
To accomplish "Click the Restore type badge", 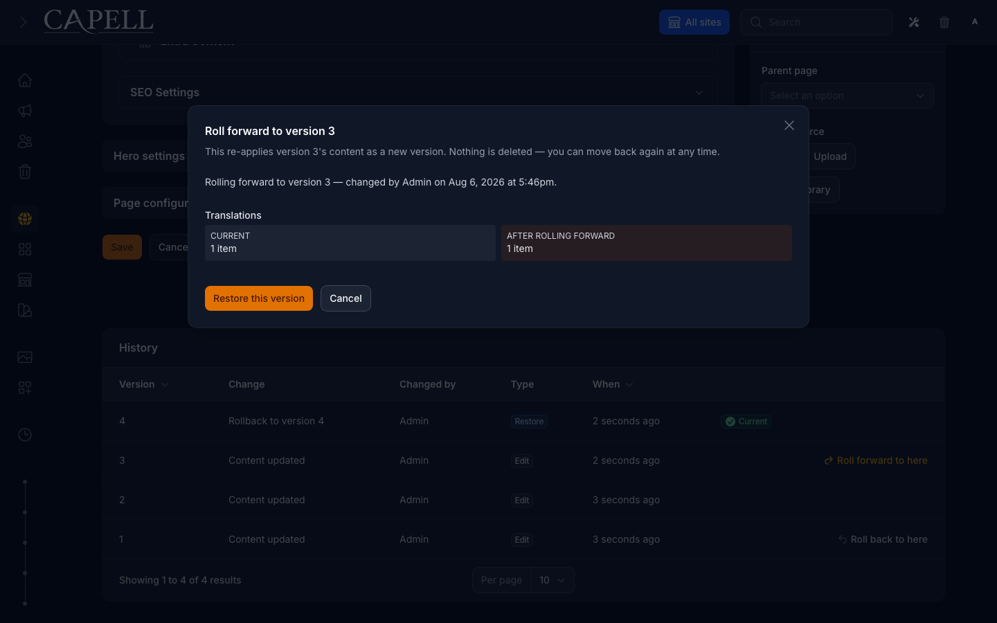I will pos(529,422).
